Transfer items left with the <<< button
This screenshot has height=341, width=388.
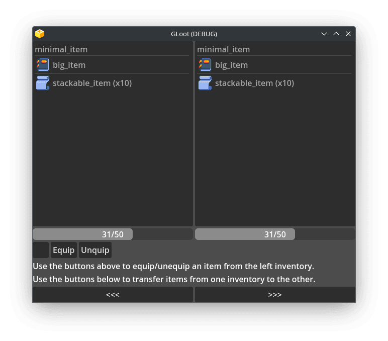(x=113, y=295)
